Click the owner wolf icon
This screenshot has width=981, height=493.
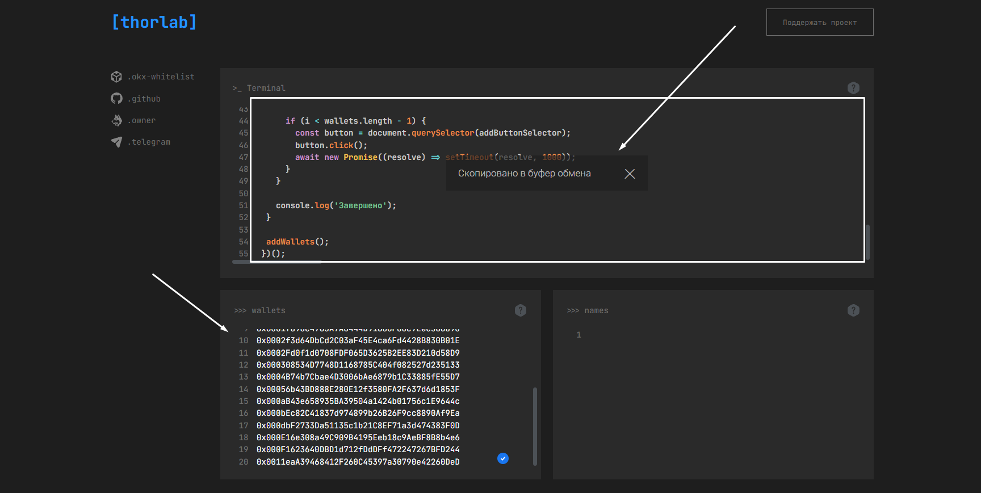(x=116, y=120)
